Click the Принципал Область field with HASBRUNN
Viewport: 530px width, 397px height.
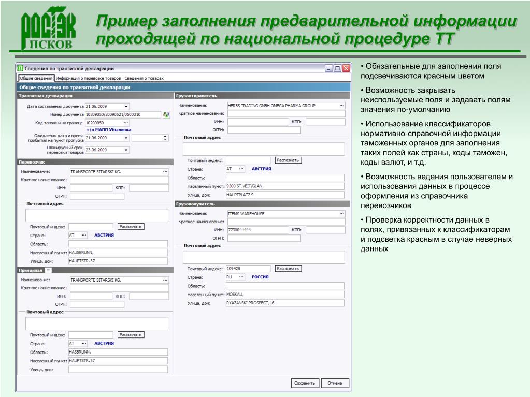118,352
